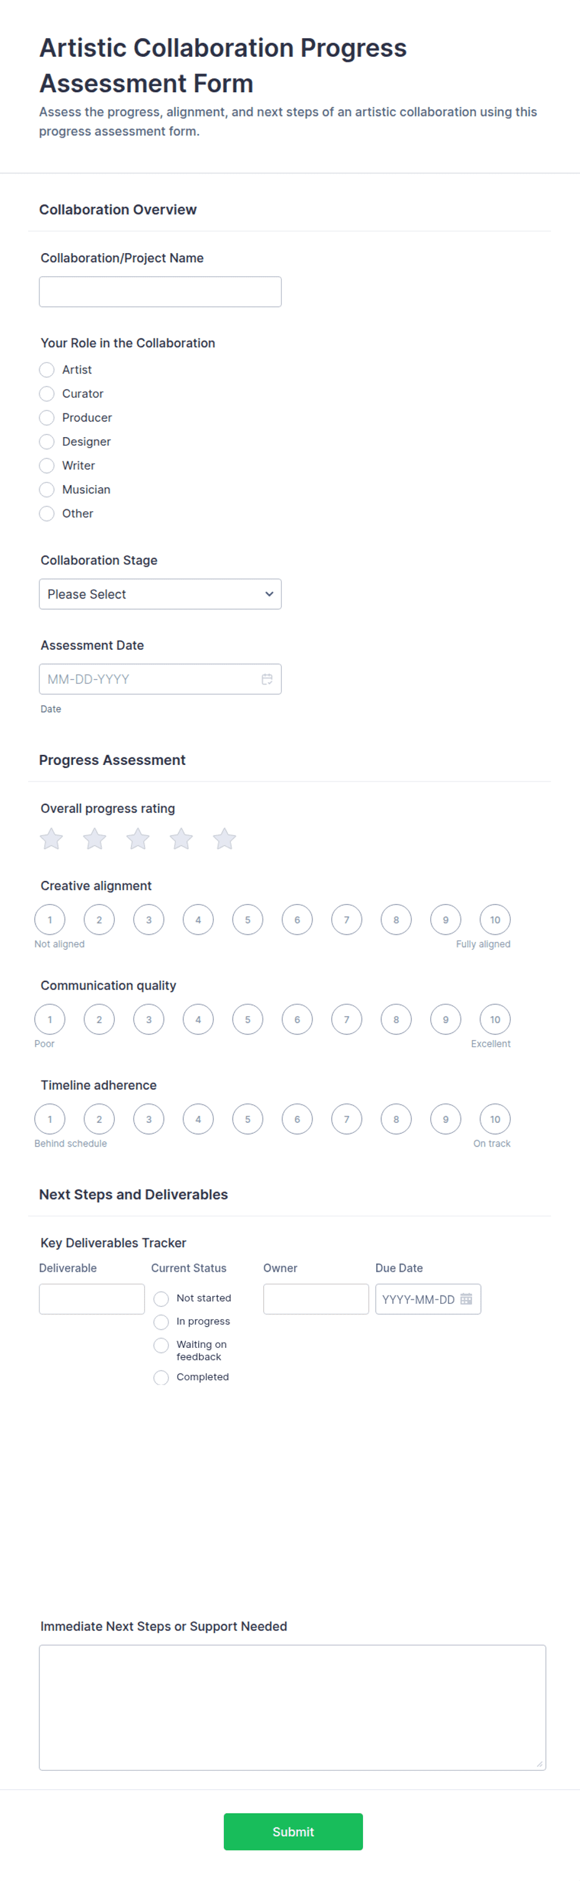This screenshot has height=1881, width=580.
Task: Click the Owner input field
Action: 316,1299
